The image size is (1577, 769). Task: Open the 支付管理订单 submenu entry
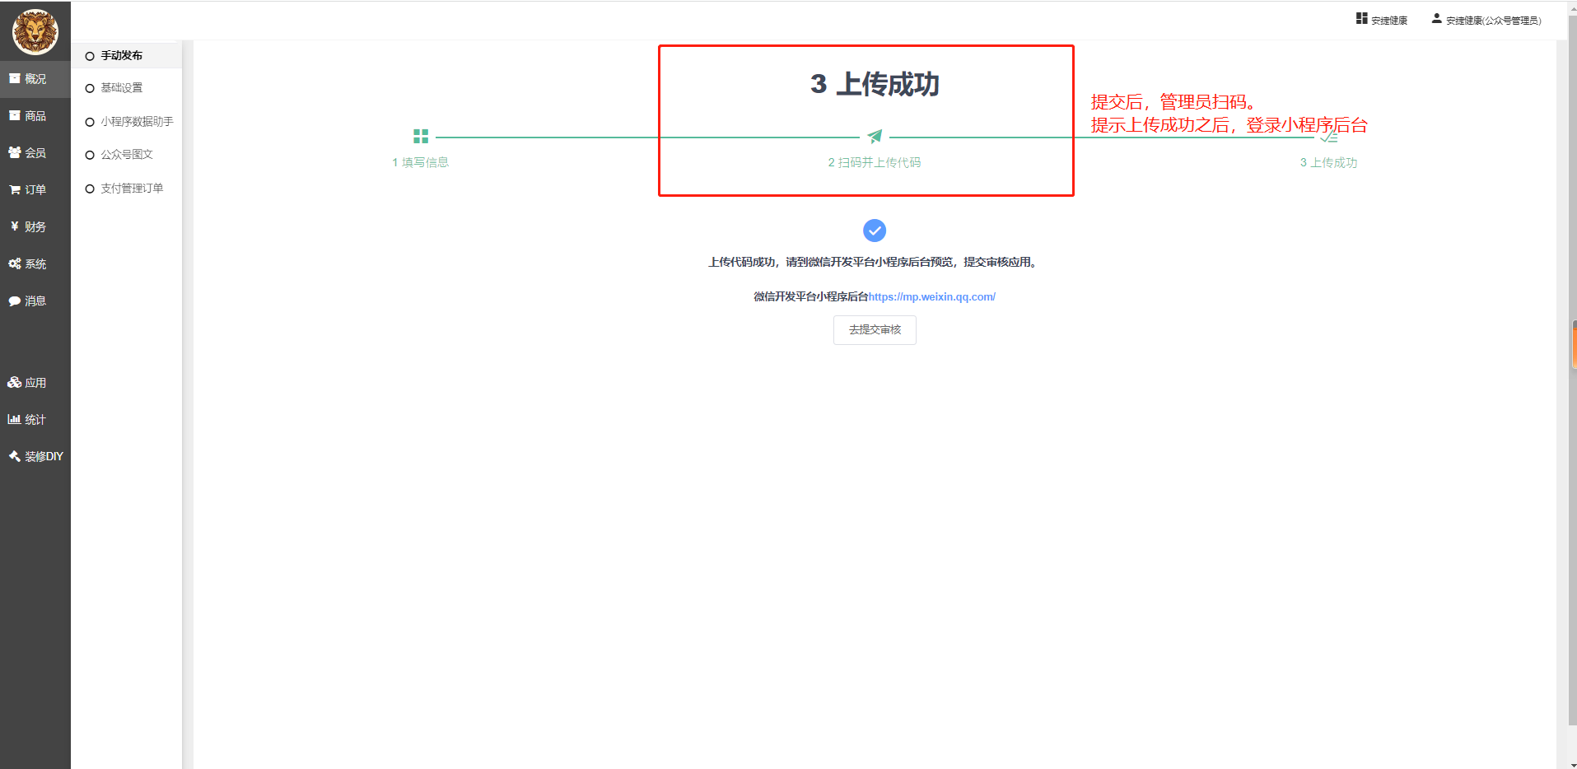click(132, 189)
